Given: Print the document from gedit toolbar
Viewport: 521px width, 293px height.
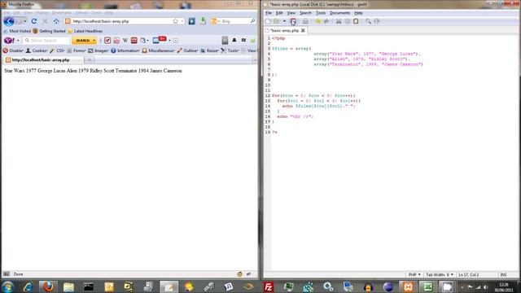Looking at the screenshot, I should 305,21.
